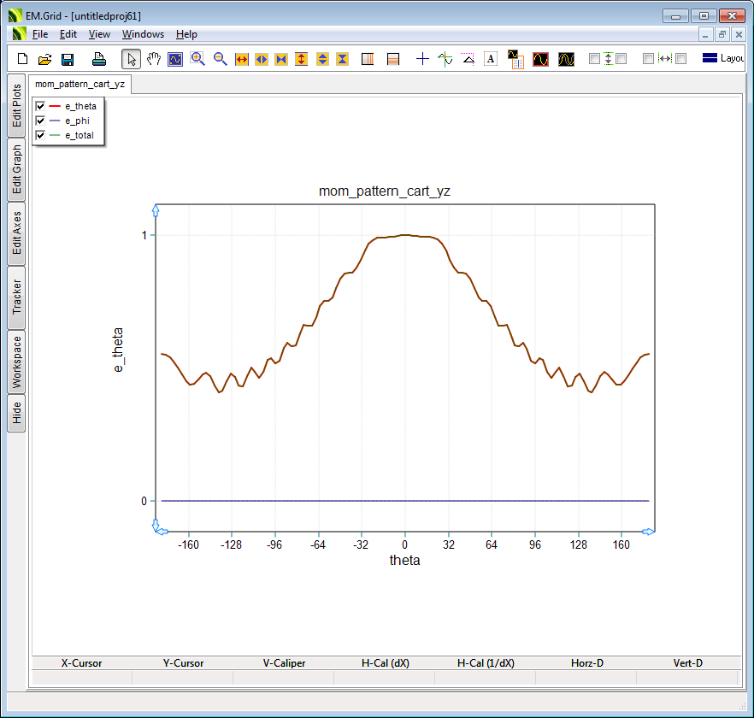
Task: Select the text annotation 'A' tool
Action: click(491, 59)
